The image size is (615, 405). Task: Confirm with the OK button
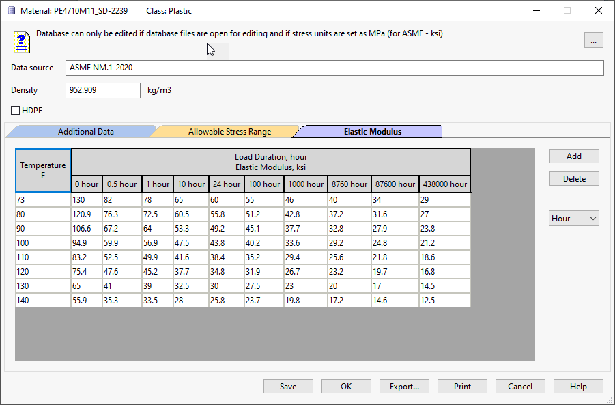tap(346, 387)
